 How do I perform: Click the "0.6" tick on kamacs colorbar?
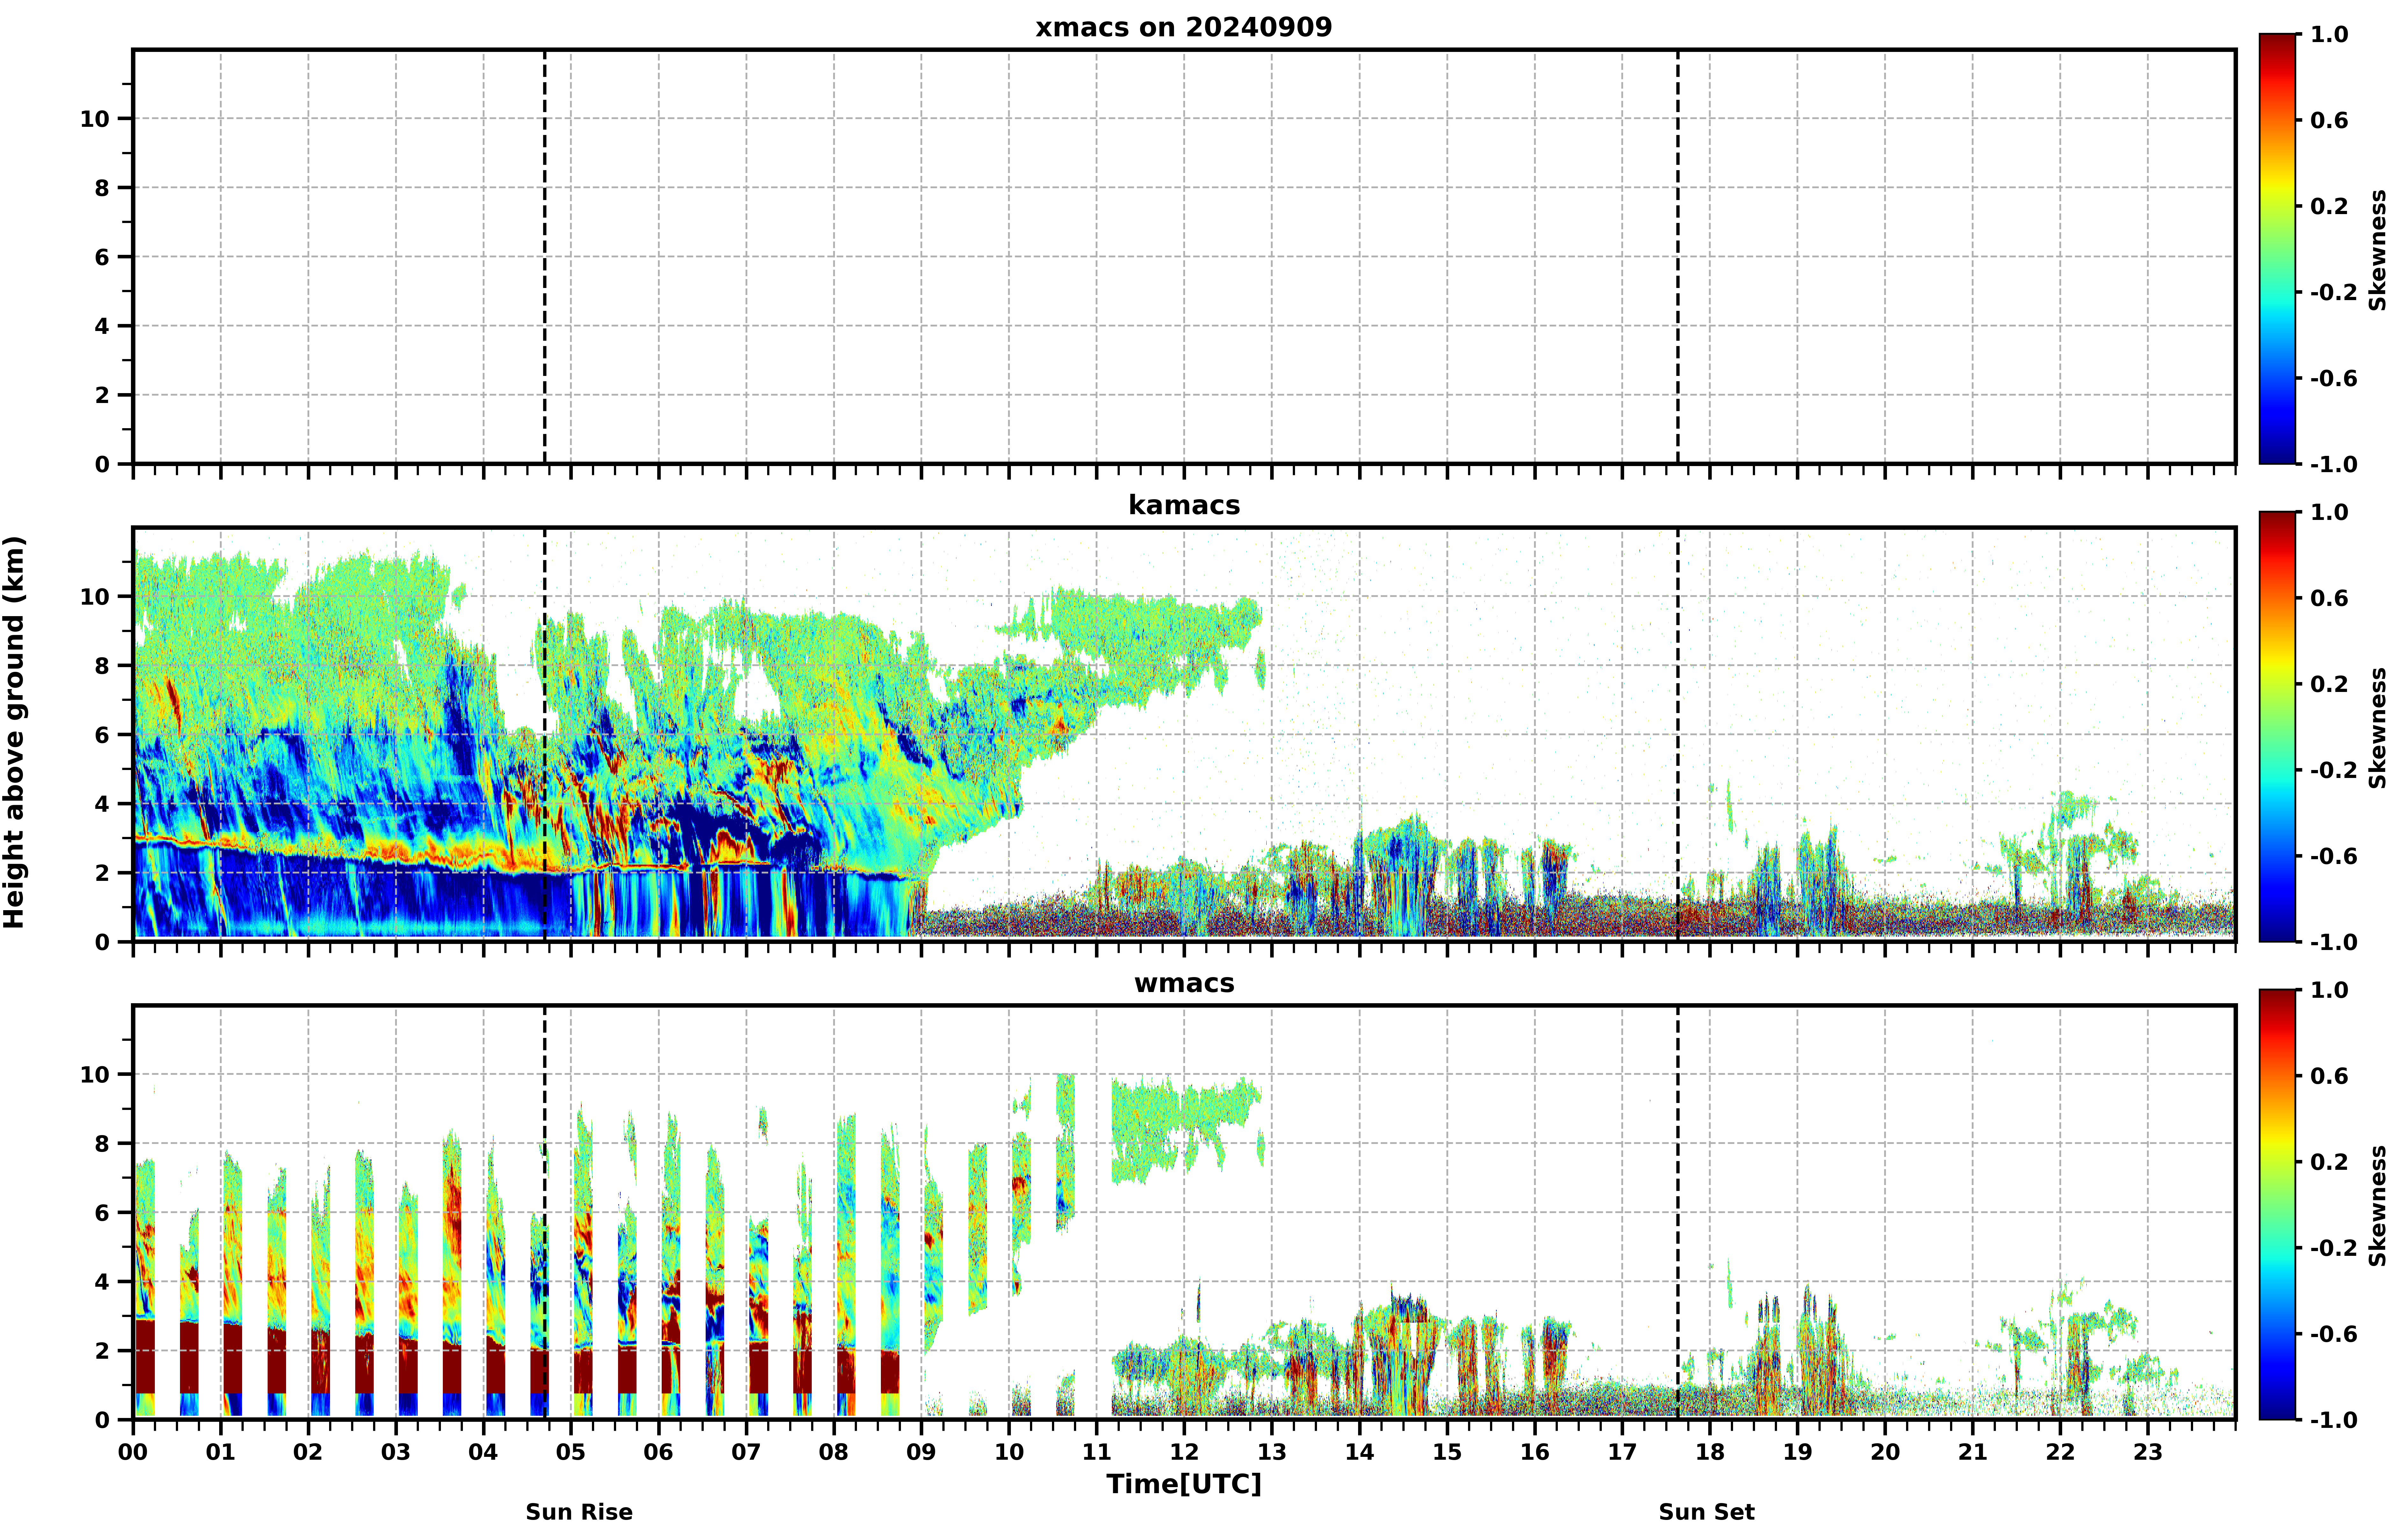[x=2329, y=598]
